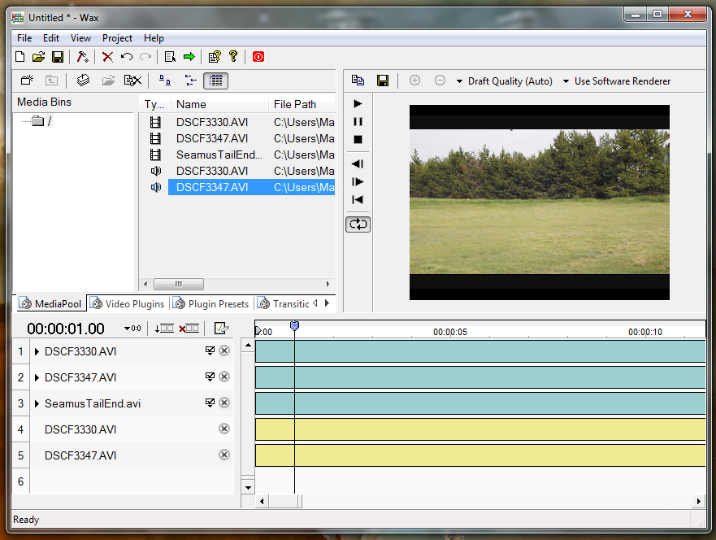
Task: Zoom out of preview with minus icon
Action: 440,81
